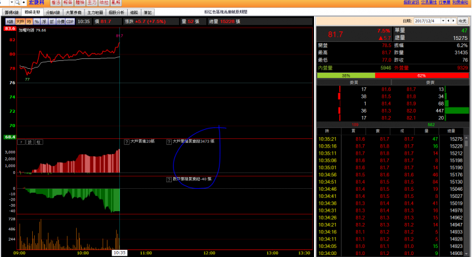Select the 10:34:56 trade row

click(x=391, y=175)
